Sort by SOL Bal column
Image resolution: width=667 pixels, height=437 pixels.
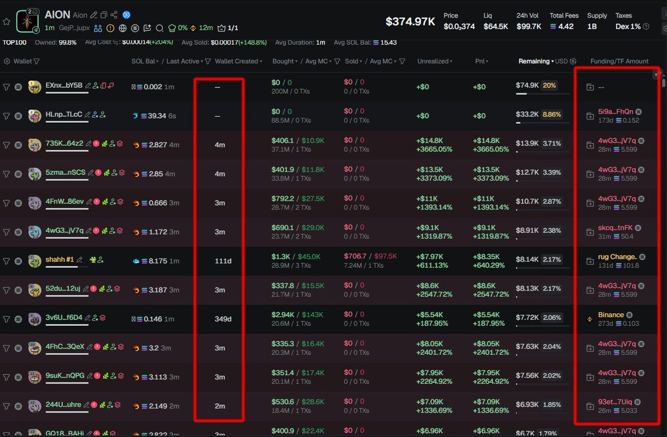tap(145, 61)
